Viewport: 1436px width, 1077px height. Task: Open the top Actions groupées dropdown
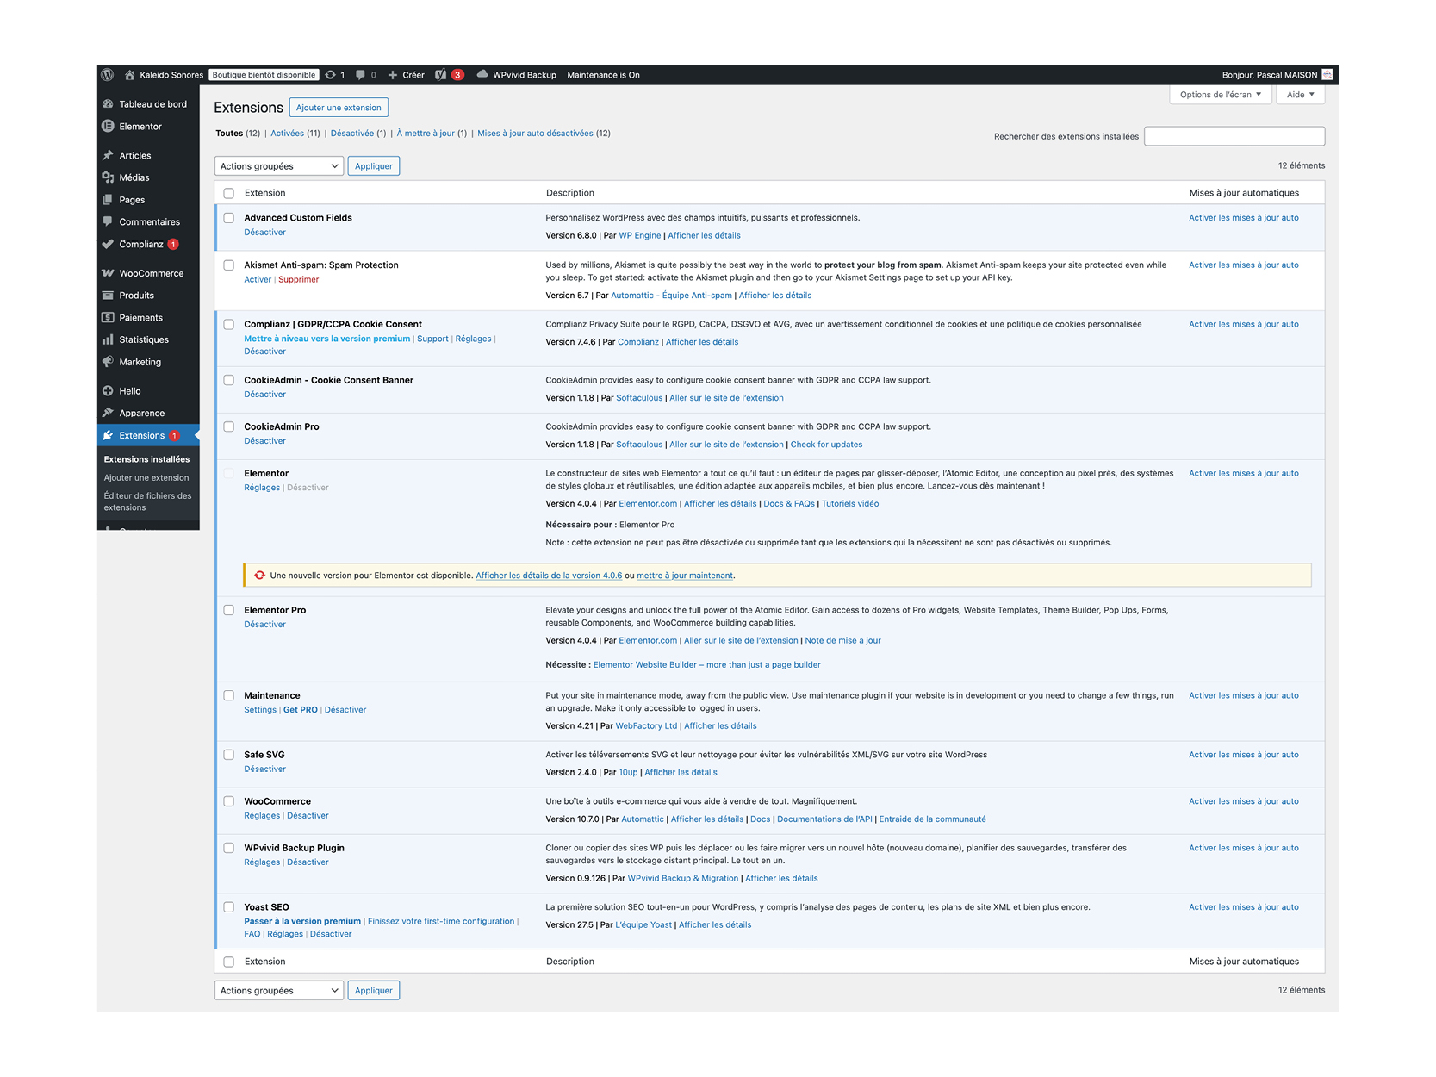pos(279,166)
